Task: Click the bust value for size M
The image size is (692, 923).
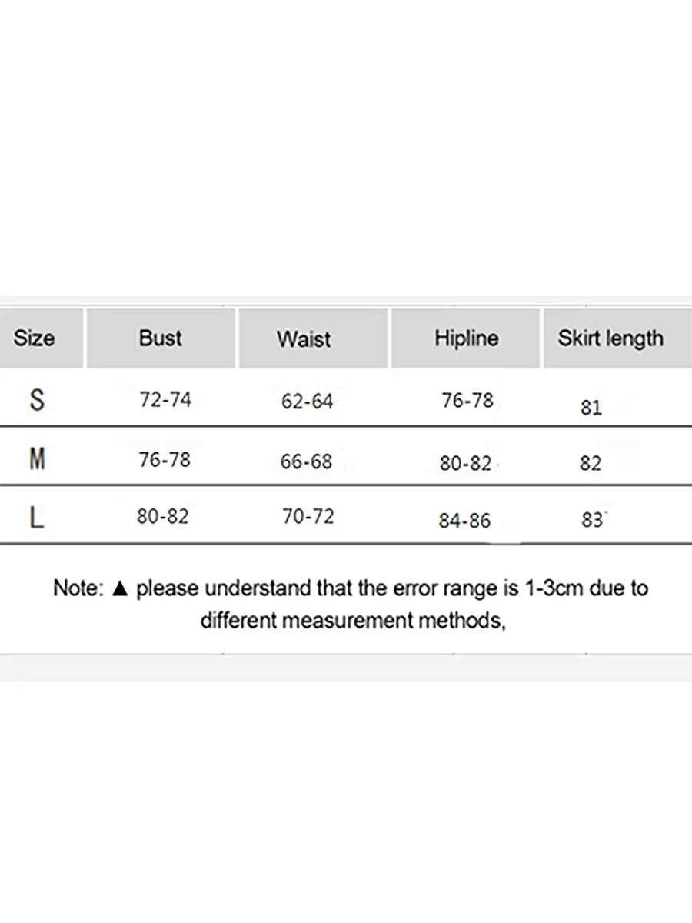Action: point(165,459)
